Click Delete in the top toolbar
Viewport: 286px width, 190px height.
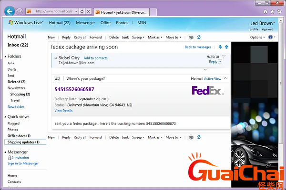coord(114,37)
